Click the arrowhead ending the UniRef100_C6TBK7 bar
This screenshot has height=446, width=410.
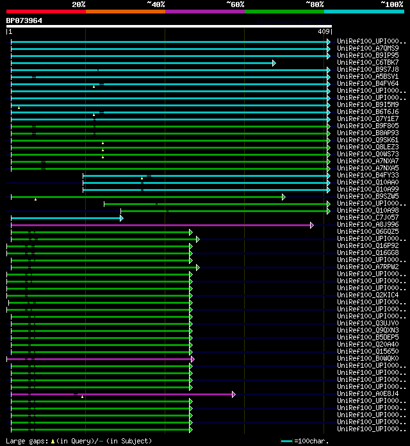click(274, 63)
